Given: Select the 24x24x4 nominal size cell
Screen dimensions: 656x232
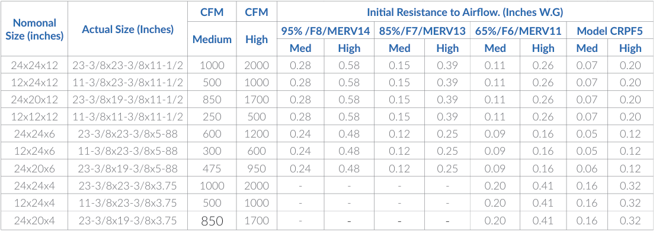Looking at the screenshot, I should (x=34, y=185).
